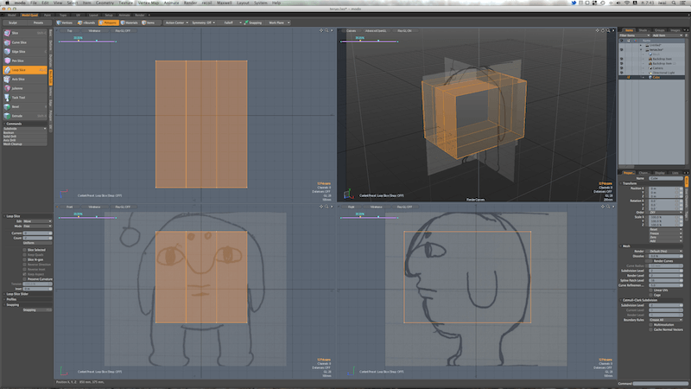Open the Geometry menu
This screenshot has height=389, width=691.
pos(105,3)
